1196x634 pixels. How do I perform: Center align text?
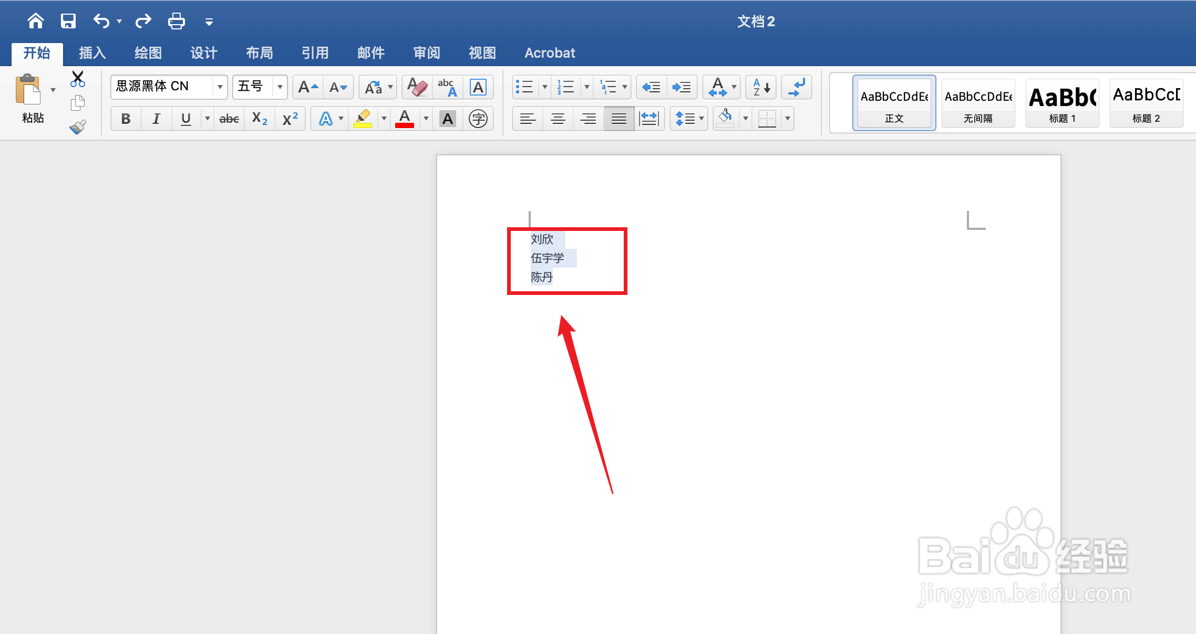point(558,119)
